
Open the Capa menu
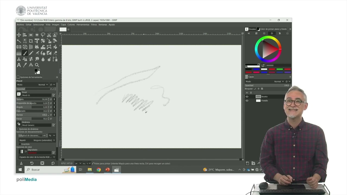coord(63,25)
